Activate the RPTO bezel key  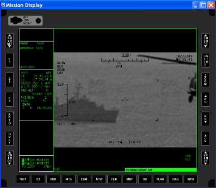coord(10,119)
